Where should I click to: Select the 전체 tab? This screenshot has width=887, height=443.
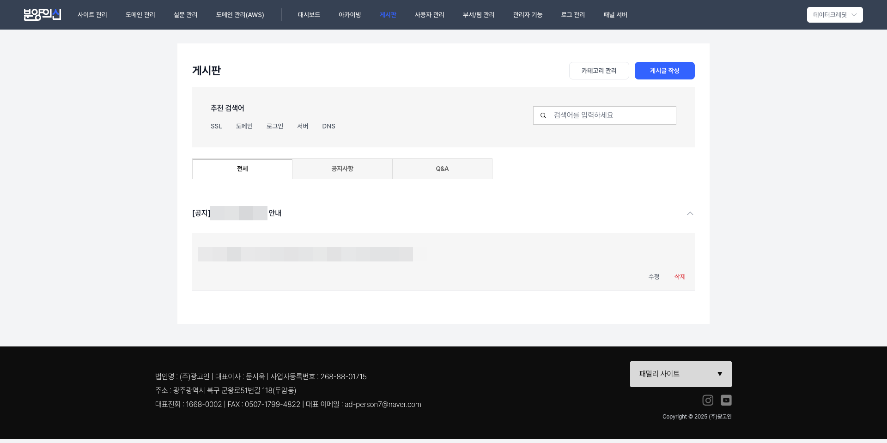coord(242,169)
